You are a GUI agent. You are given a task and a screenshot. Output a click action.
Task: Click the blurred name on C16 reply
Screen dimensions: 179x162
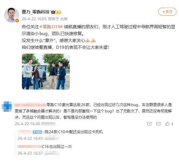click(x=29, y=147)
